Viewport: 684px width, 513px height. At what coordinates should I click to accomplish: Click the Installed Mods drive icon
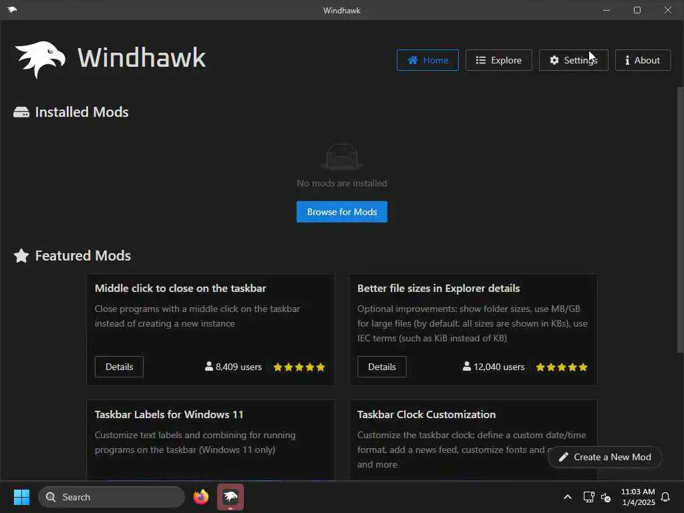click(21, 112)
